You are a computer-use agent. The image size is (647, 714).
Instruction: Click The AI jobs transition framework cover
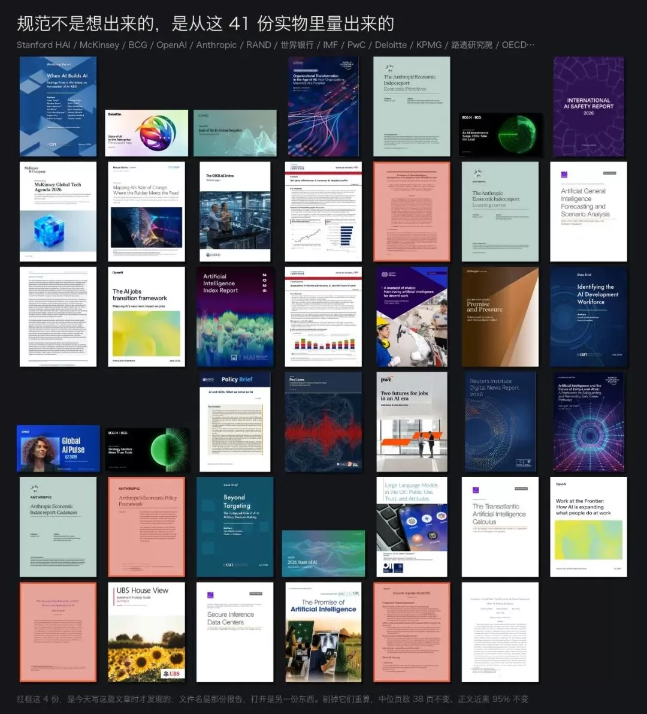pyautogui.click(x=147, y=317)
